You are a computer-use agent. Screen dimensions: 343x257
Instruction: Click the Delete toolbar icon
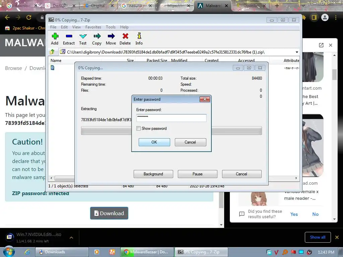125,39
